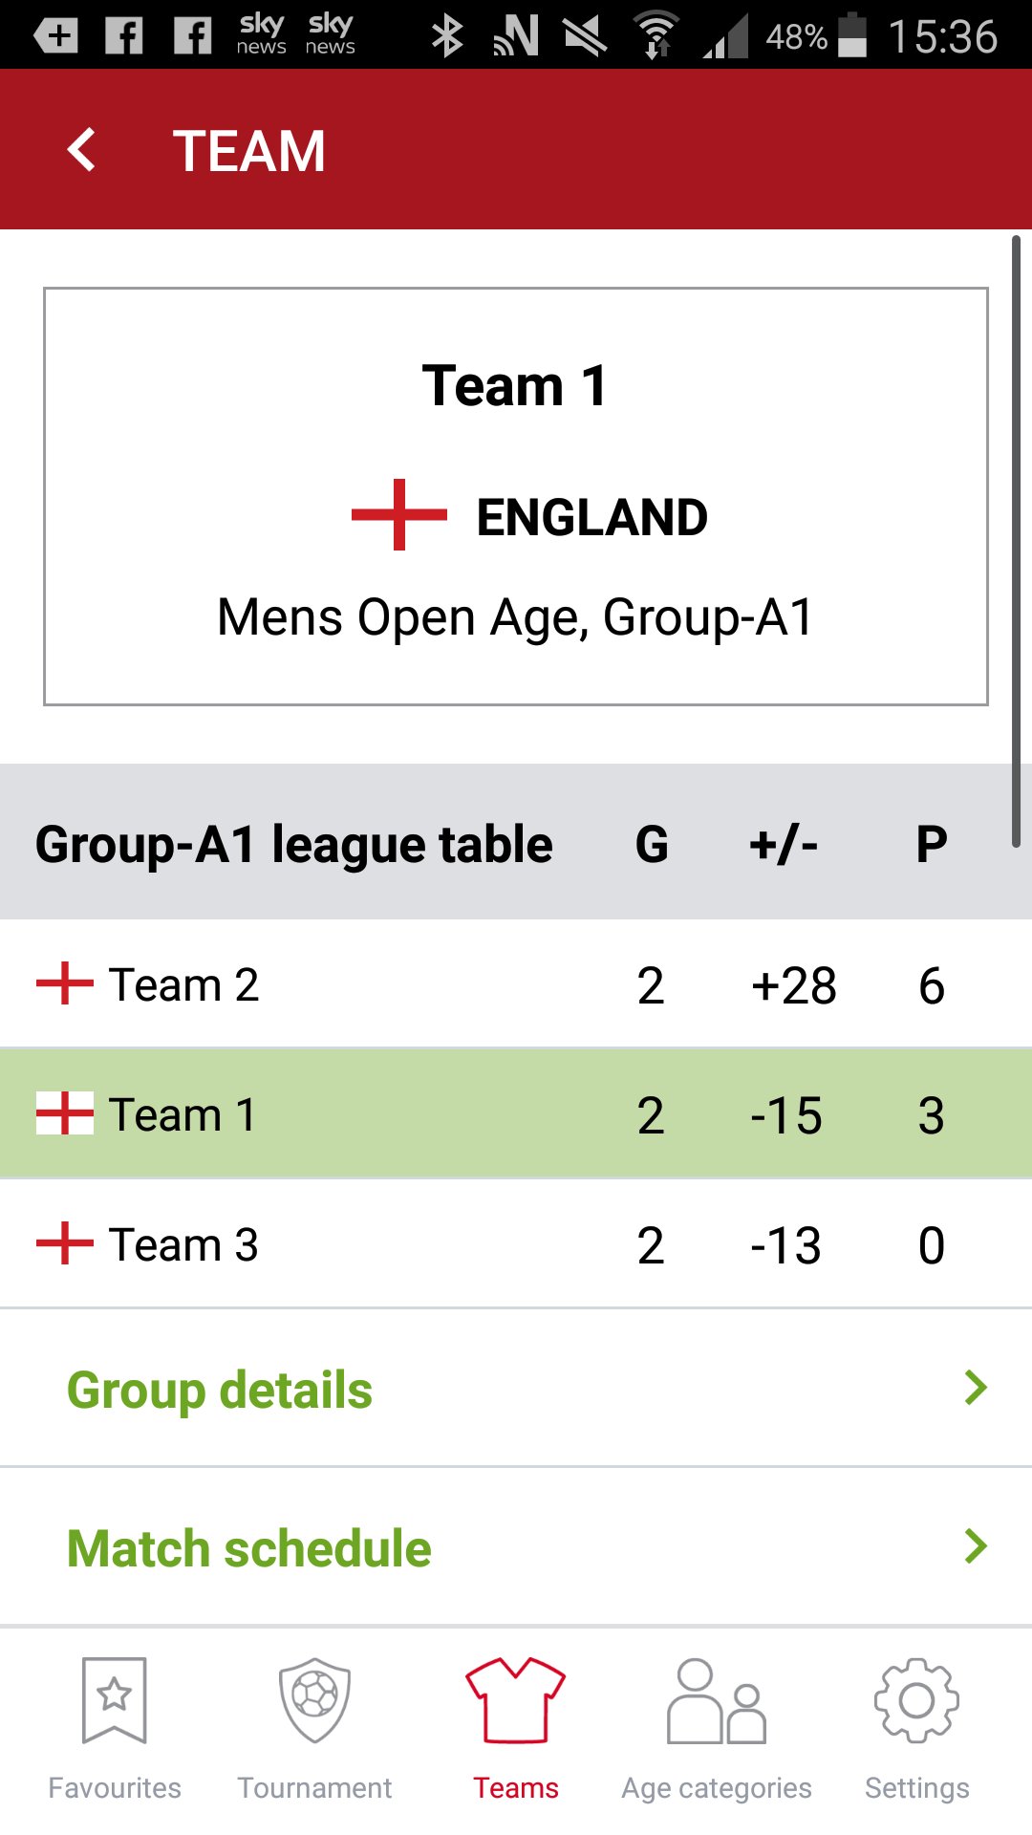
Task: Tap the Team 1 info card
Action: pyautogui.click(x=516, y=497)
